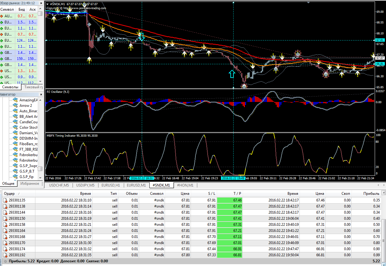Screen dimensions: 386x266
Task: Click the price label 67.81 on price axis
Action: click(x=380, y=40)
